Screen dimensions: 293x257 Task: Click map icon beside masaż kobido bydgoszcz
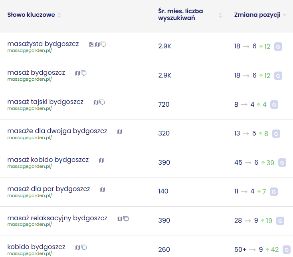101,161
